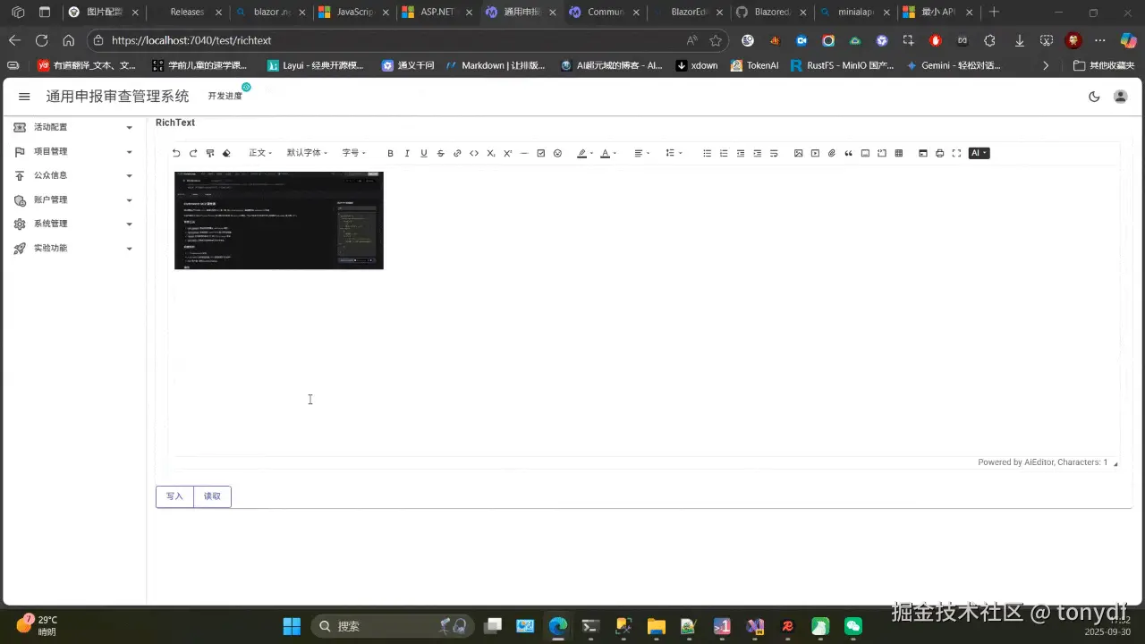The height and width of the screenshot is (644, 1145).
Task: Click the 写入 button
Action: point(174,496)
